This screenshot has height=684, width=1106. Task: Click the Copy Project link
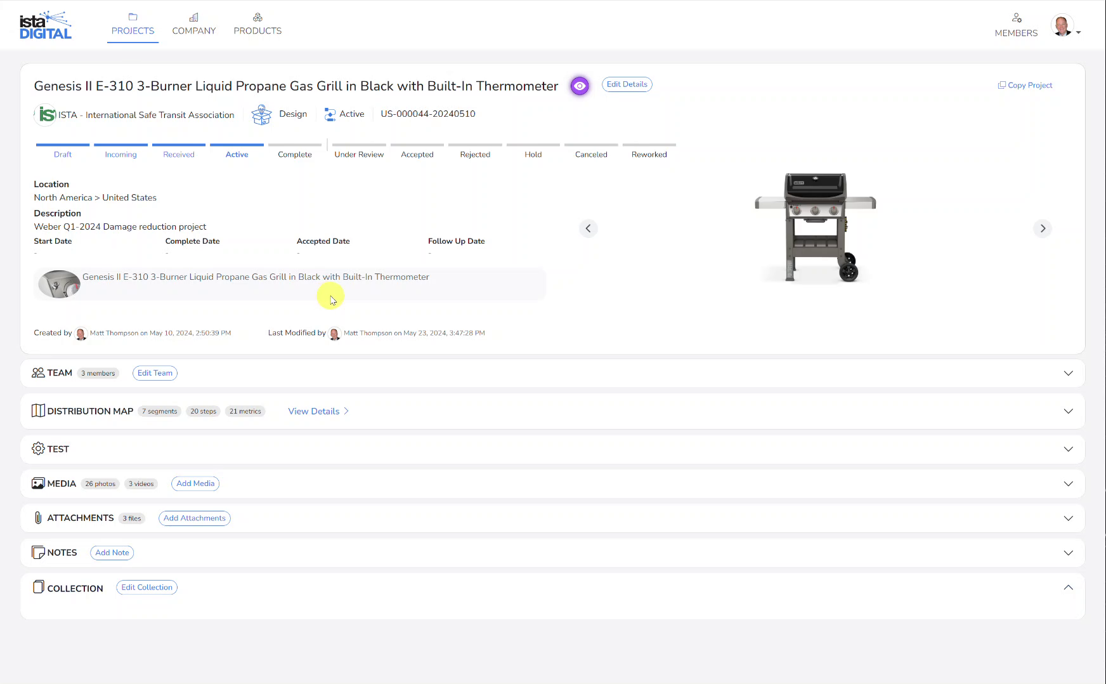1025,85
